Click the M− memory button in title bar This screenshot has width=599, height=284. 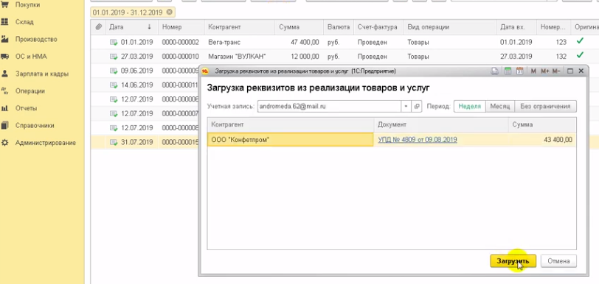(x=556, y=71)
